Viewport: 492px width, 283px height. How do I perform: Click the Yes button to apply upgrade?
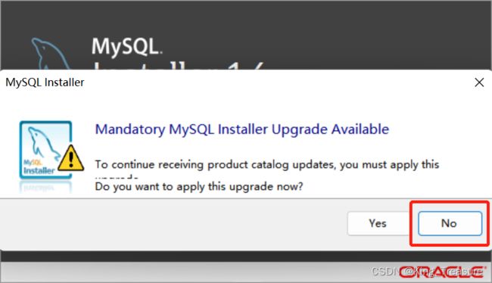pos(378,223)
